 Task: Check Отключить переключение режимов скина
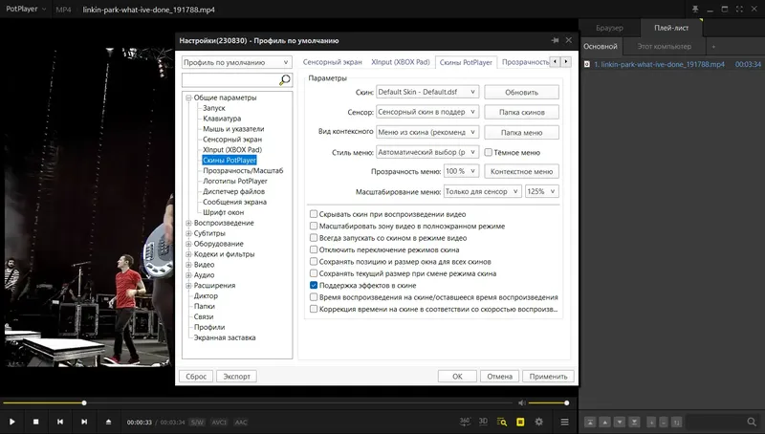(314, 250)
